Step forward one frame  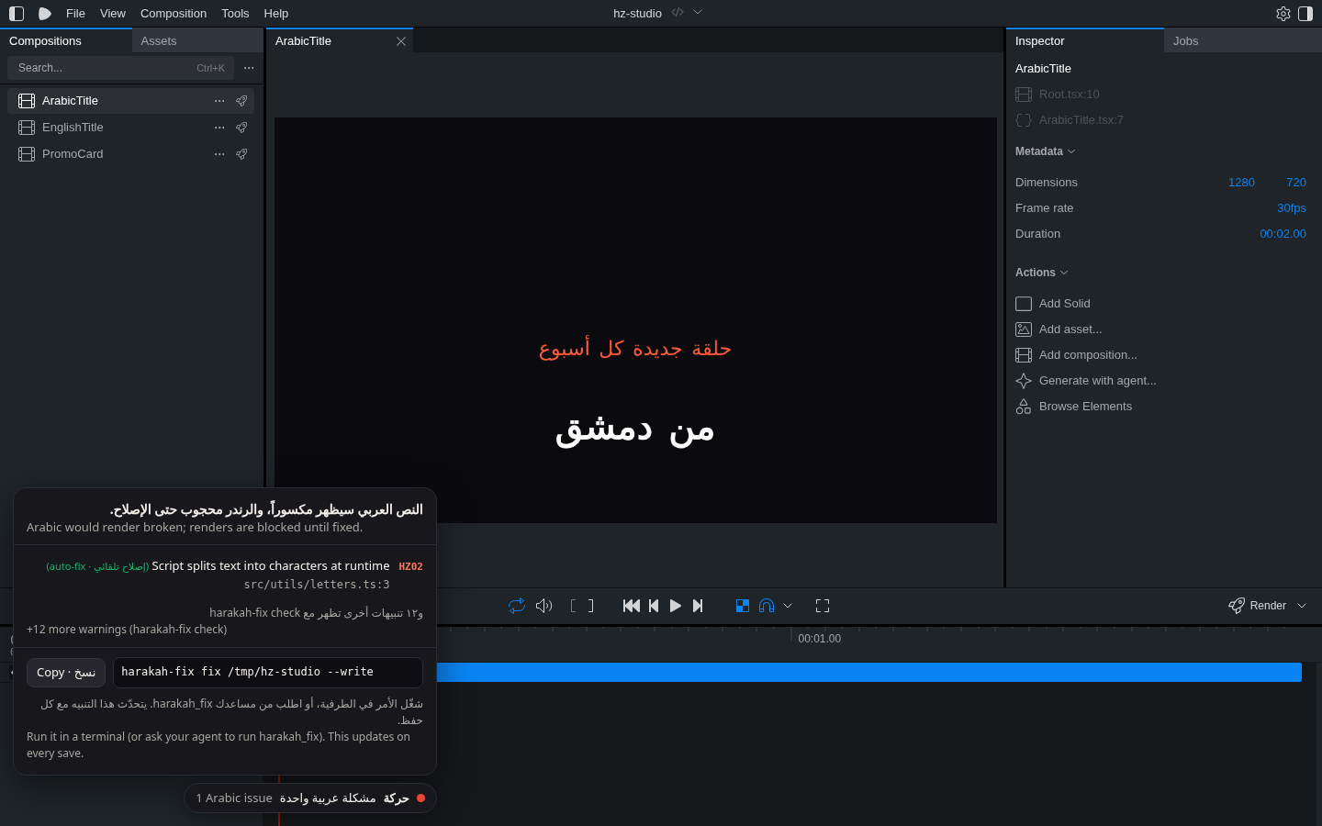698,606
